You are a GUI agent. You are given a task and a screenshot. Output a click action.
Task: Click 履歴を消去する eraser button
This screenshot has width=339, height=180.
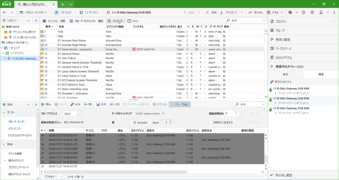pyautogui.click(x=281, y=82)
